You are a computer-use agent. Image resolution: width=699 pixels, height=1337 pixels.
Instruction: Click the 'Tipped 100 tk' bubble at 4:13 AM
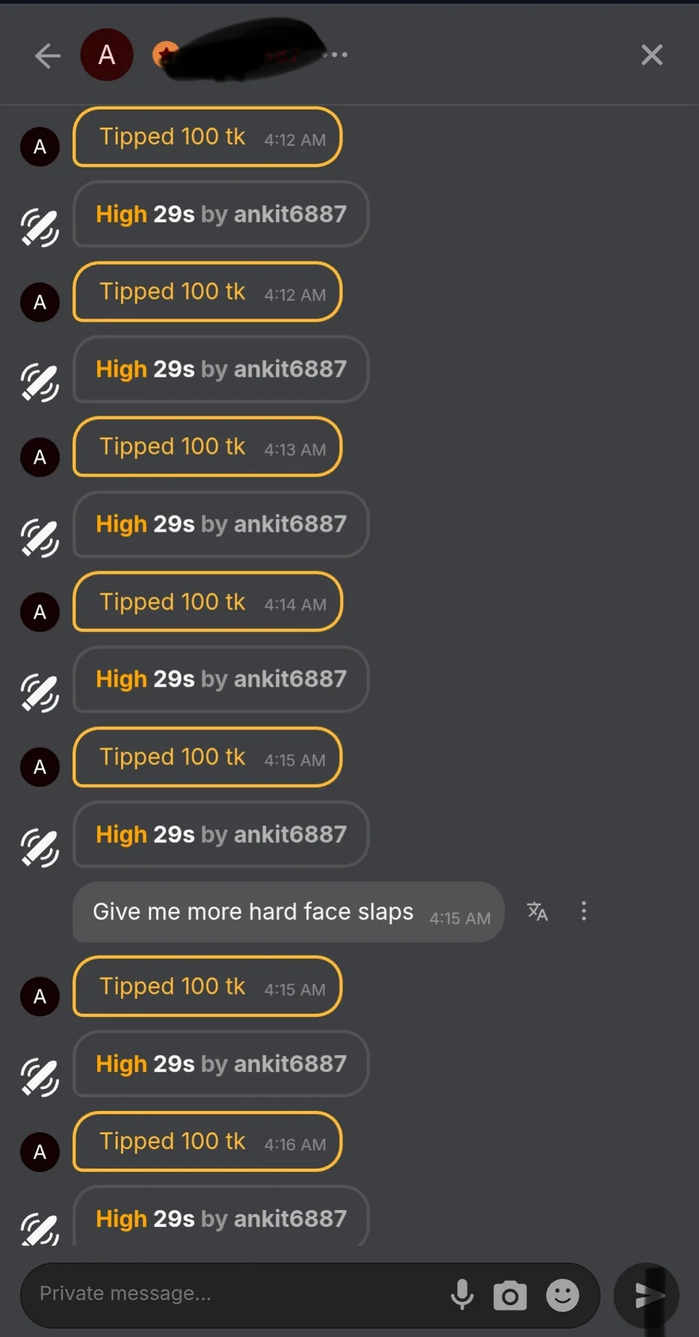pos(207,447)
